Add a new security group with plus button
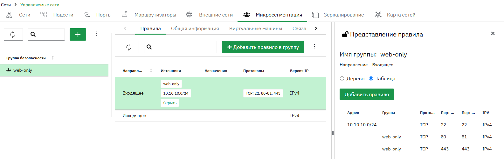This screenshot has height=159, width=504. (x=78, y=34)
